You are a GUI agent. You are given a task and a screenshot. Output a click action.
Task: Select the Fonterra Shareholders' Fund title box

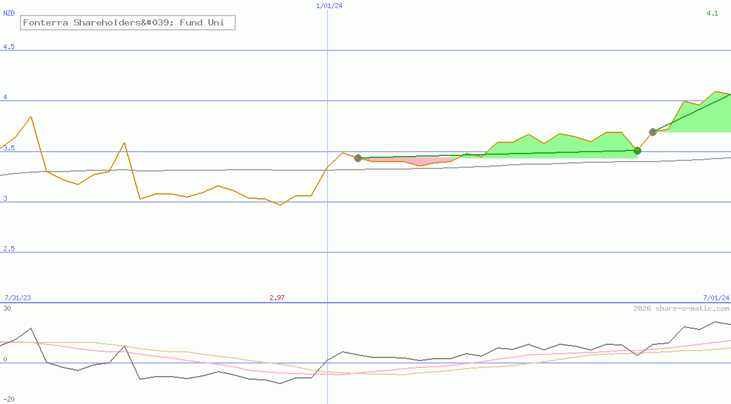pyautogui.click(x=128, y=22)
